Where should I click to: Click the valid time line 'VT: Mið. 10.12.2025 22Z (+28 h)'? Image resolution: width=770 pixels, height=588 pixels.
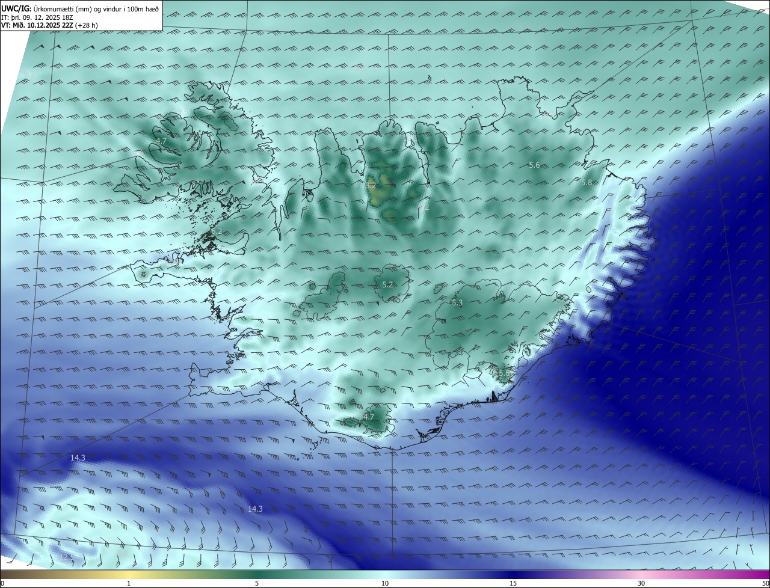pos(50,25)
